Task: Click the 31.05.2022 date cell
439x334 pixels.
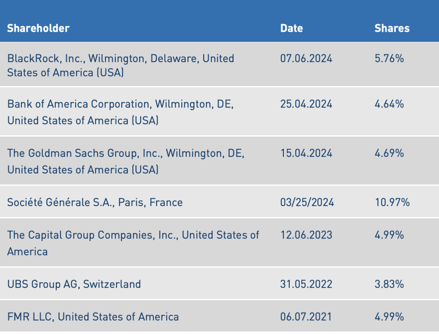Action: tap(306, 283)
